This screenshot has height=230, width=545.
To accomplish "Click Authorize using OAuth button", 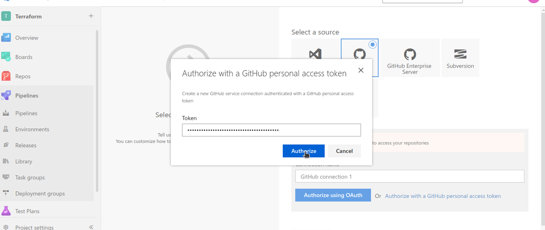I will pyautogui.click(x=333, y=195).
